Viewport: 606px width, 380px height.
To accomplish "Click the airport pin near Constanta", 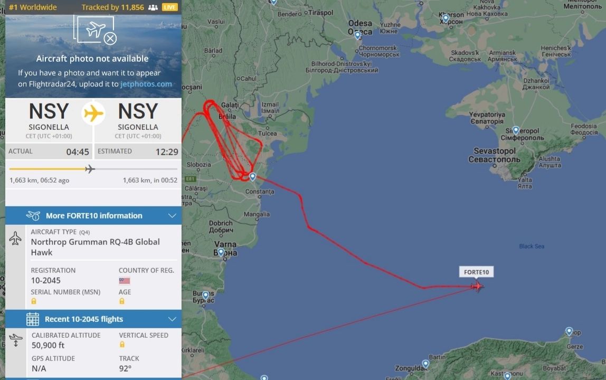I will pos(252,177).
